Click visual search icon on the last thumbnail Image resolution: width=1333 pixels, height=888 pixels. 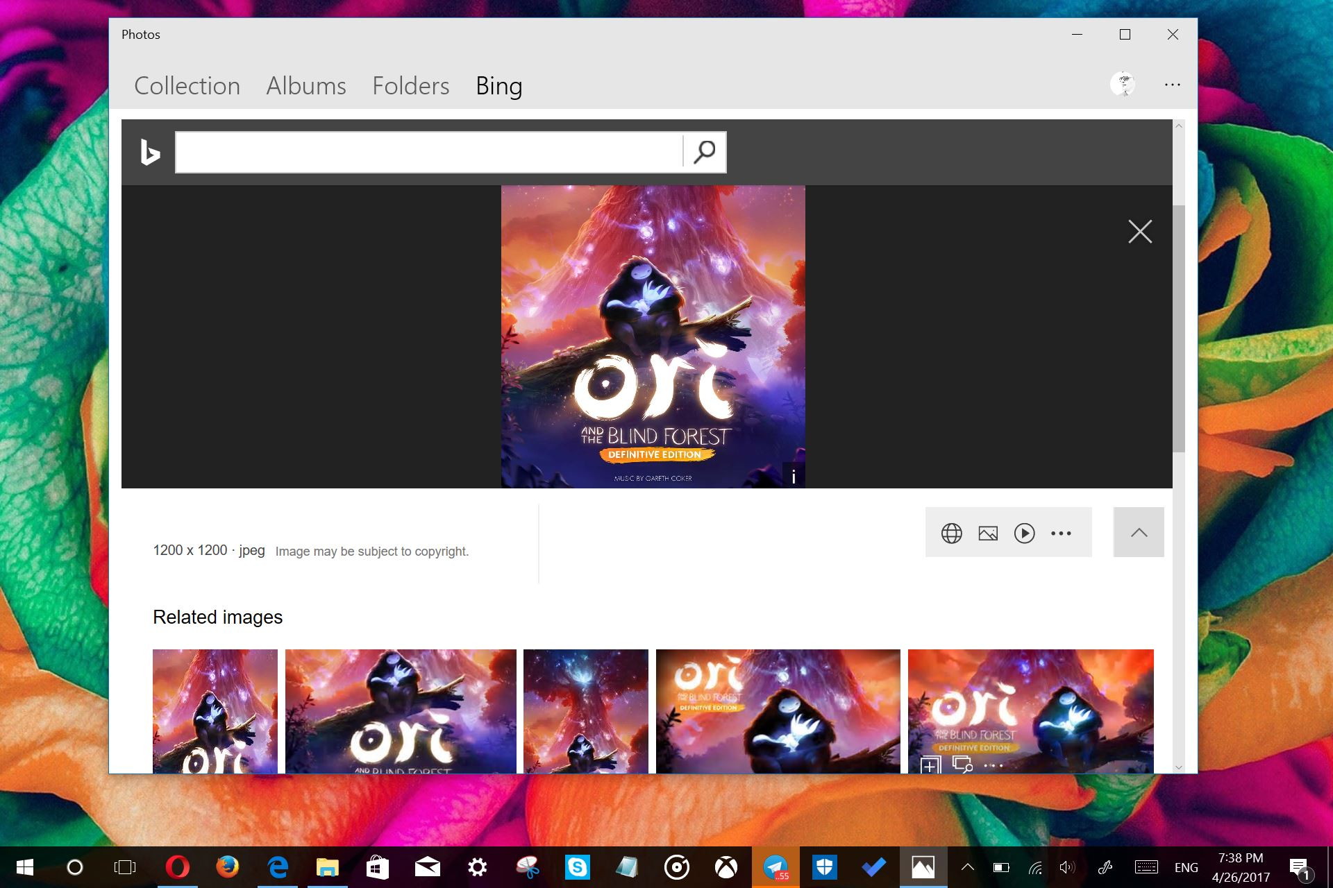click(962, 765)
